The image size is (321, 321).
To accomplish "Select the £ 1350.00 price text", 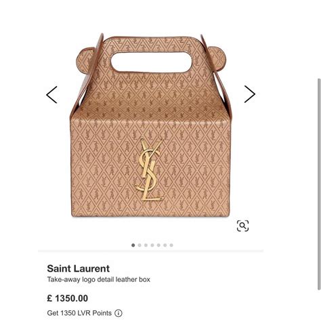I will pyautogui.click(x=68, y=299).
